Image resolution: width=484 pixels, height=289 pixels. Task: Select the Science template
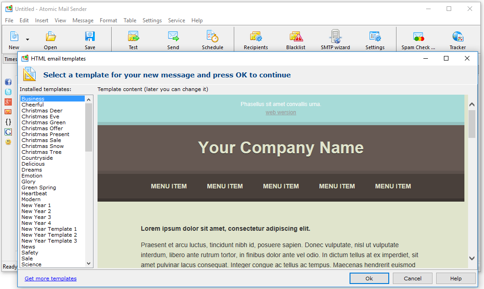tap(52, 264)
